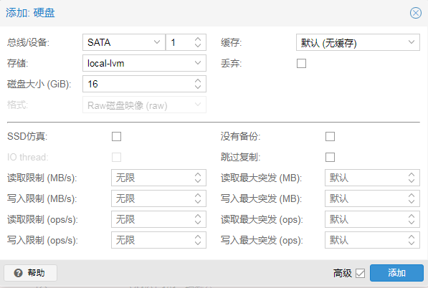Click the 帮助 help button
Image resolution: width=428 pixels, height=288 pixels.
point(30,273)
